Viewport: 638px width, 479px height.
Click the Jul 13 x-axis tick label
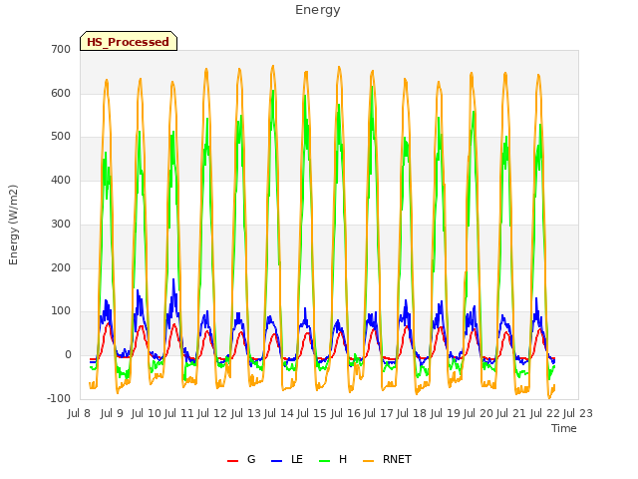(x=245, y=413)
